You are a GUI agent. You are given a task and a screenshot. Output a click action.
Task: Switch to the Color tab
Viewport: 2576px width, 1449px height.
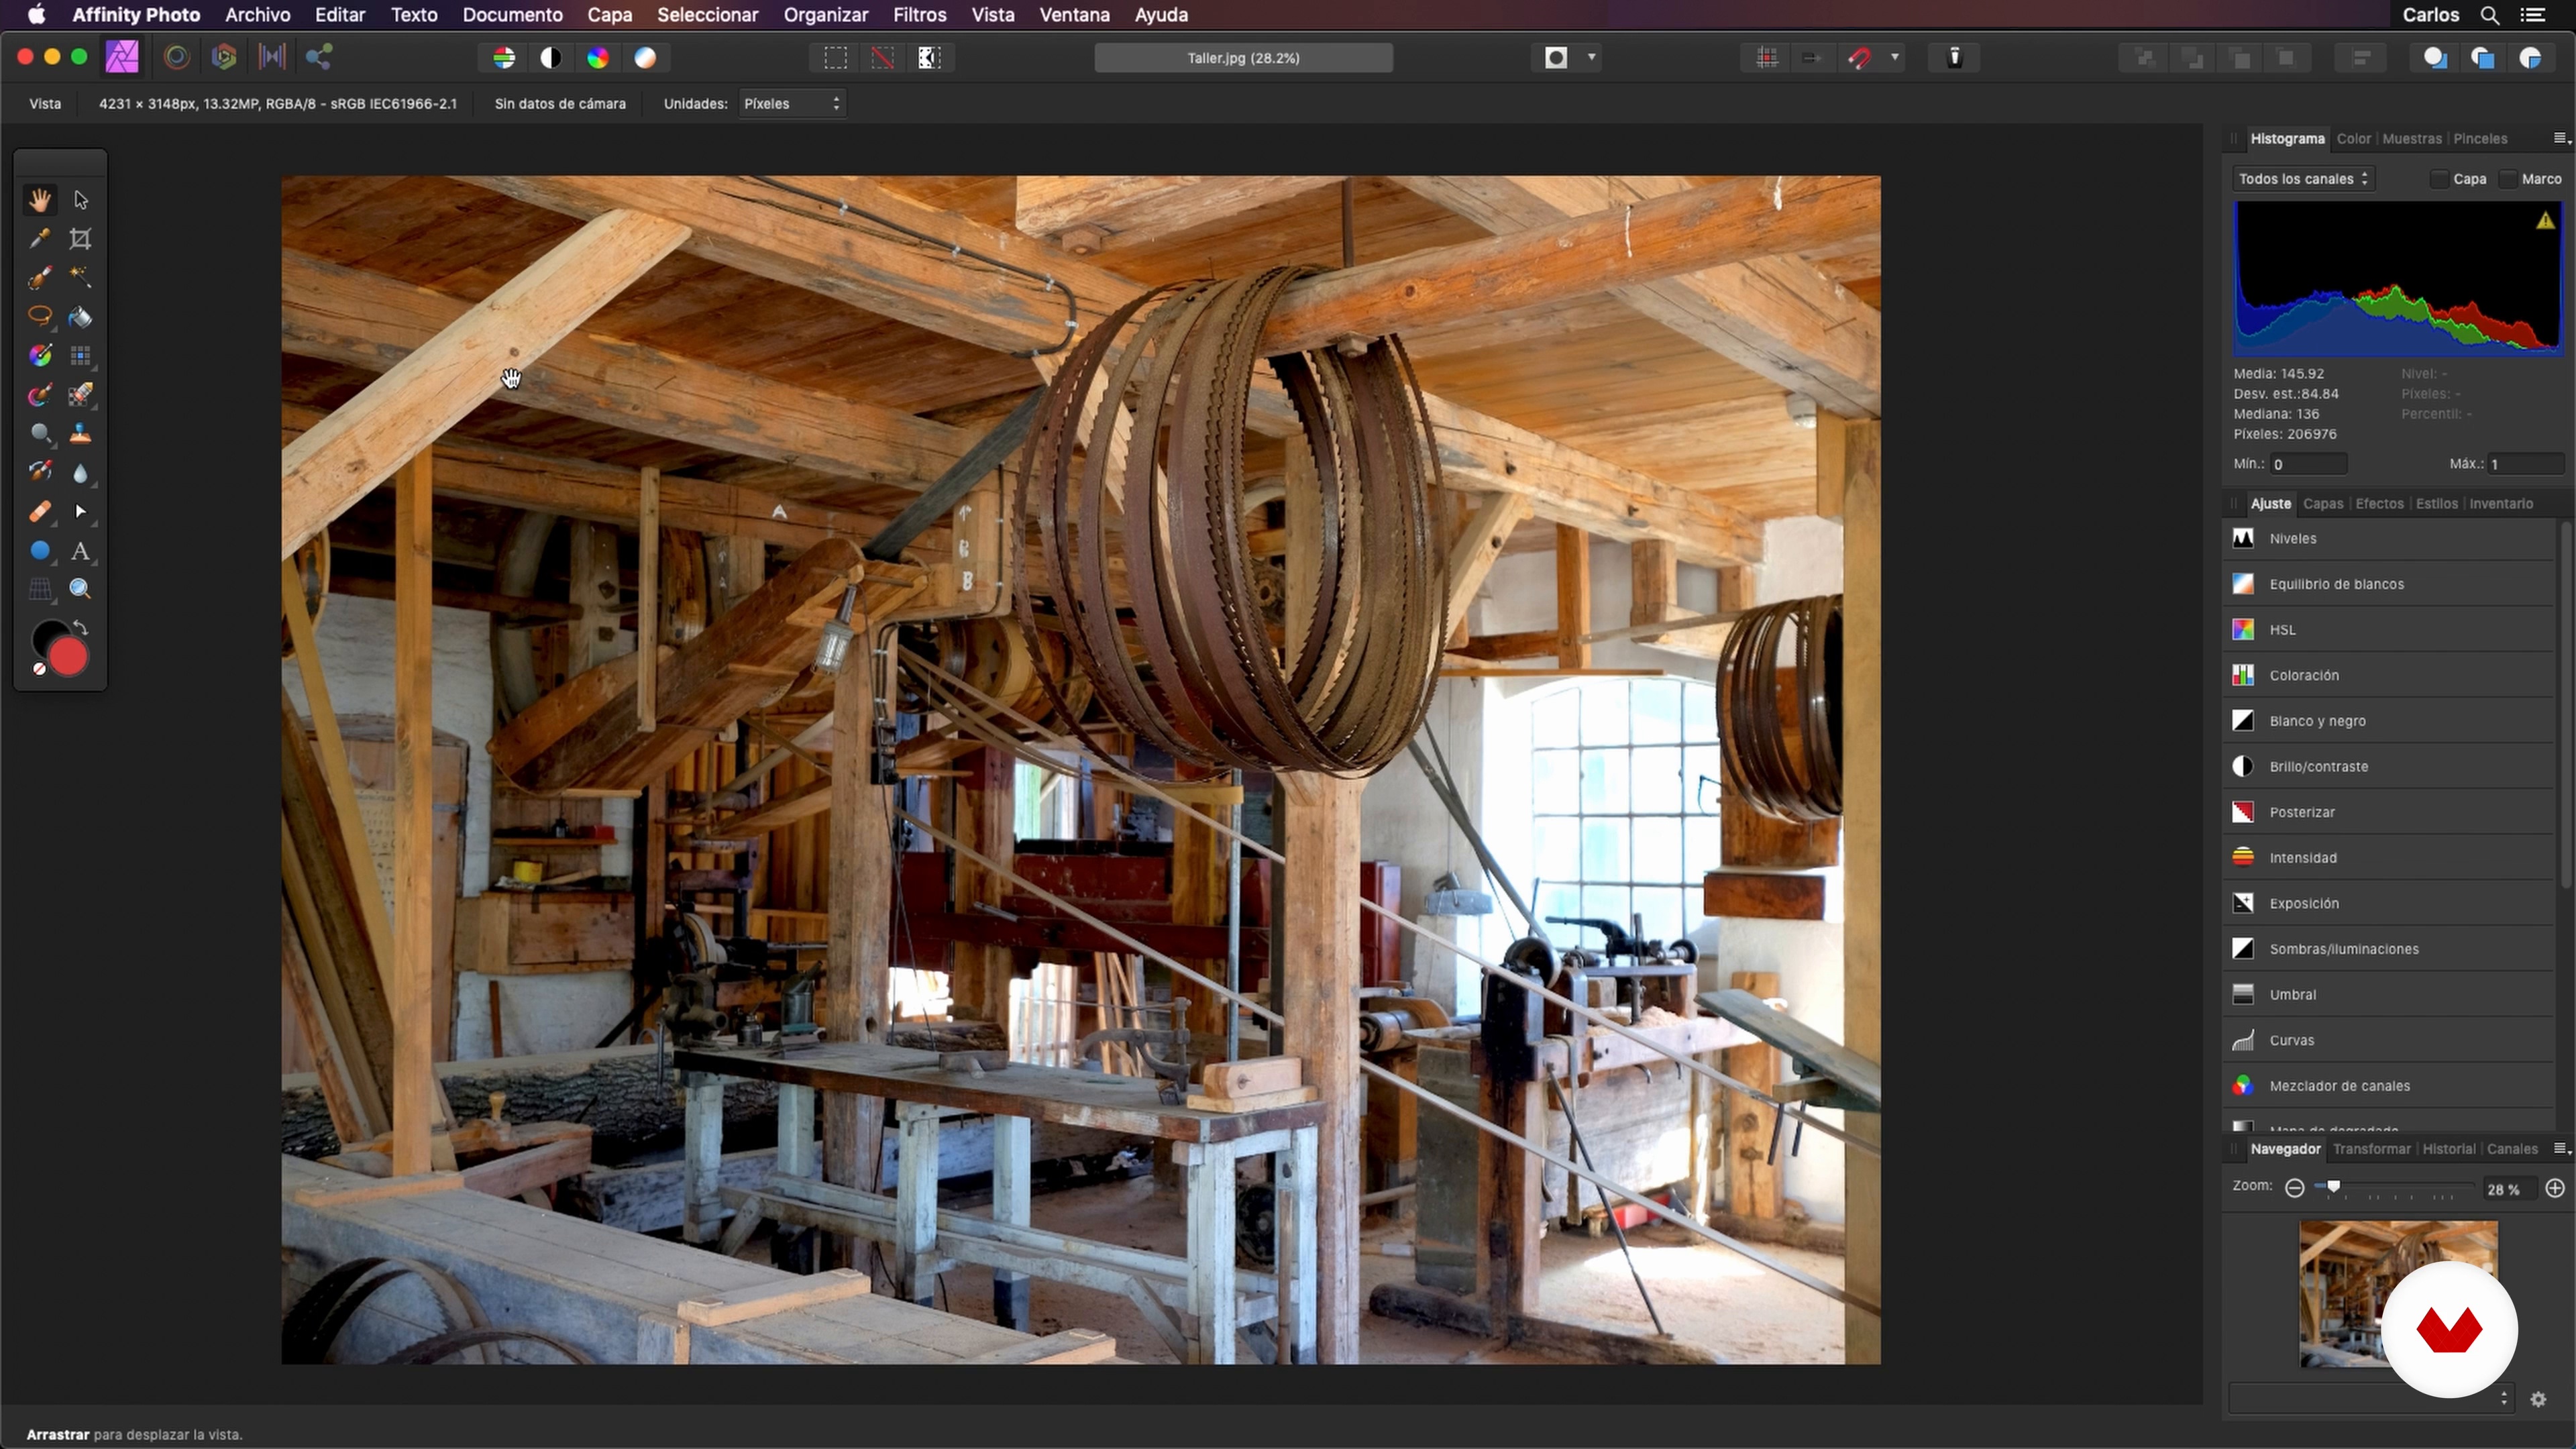(2353, 139)
